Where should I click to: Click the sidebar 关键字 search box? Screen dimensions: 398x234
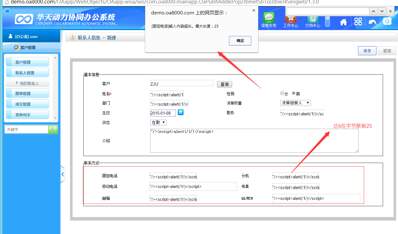click(27, 129)
